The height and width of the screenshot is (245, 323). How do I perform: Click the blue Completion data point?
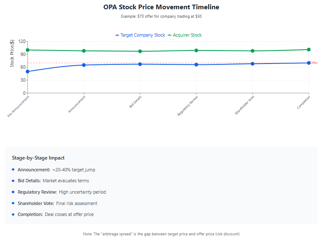(309, 63)
